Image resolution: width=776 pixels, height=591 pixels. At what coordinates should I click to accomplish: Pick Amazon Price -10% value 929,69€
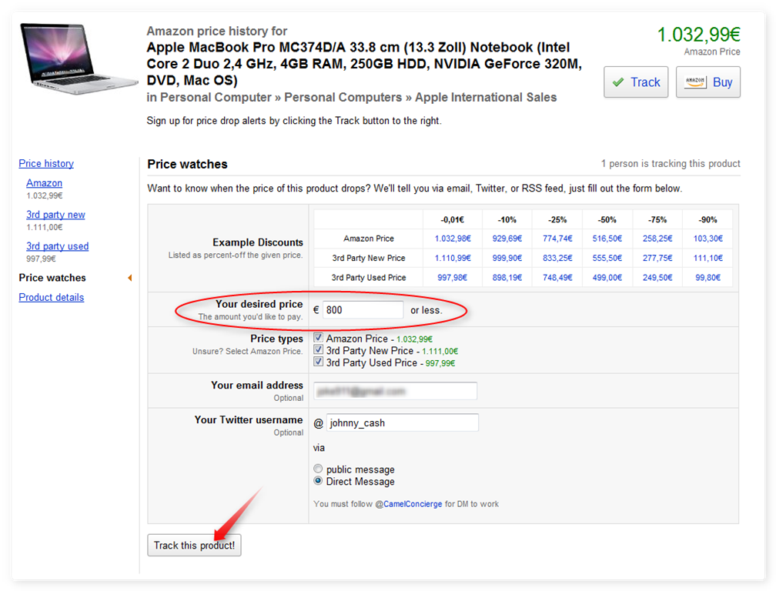click(507, 239)
